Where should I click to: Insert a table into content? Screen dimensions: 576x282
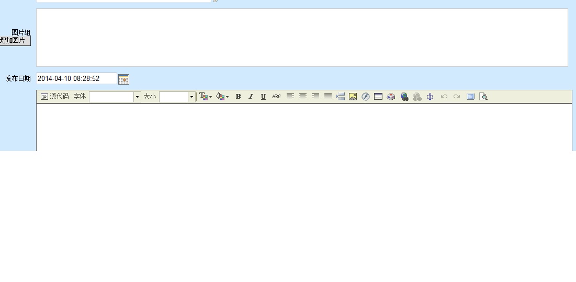tap(378, 97)
